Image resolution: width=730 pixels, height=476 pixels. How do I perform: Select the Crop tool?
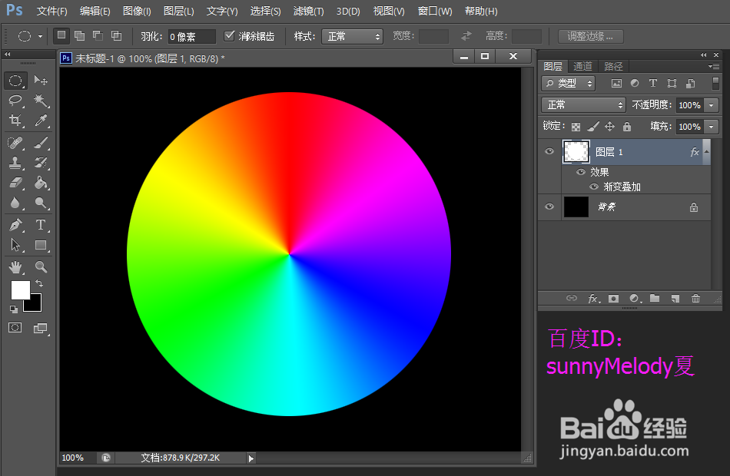click(15, 121)
